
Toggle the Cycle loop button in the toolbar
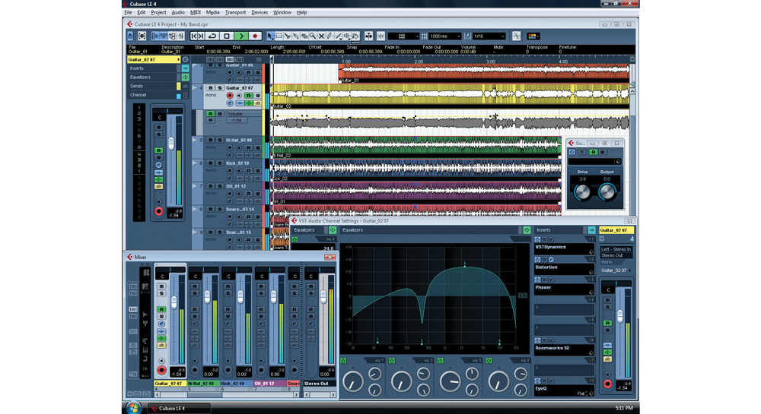pos(212,36)
